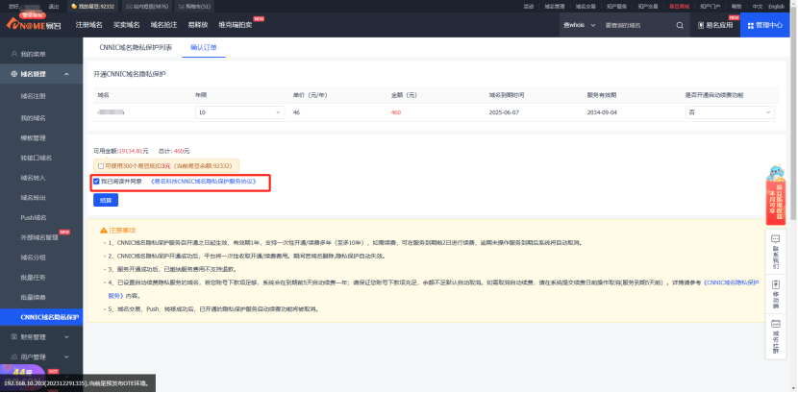Uncheck the 我已阅读并同意 agreement checkbox
This screenshot has height=393, width=798.
[x=96, y=181]
